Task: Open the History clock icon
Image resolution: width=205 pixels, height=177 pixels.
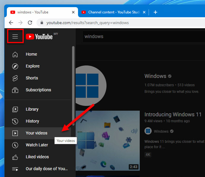Action: (15, 121)
